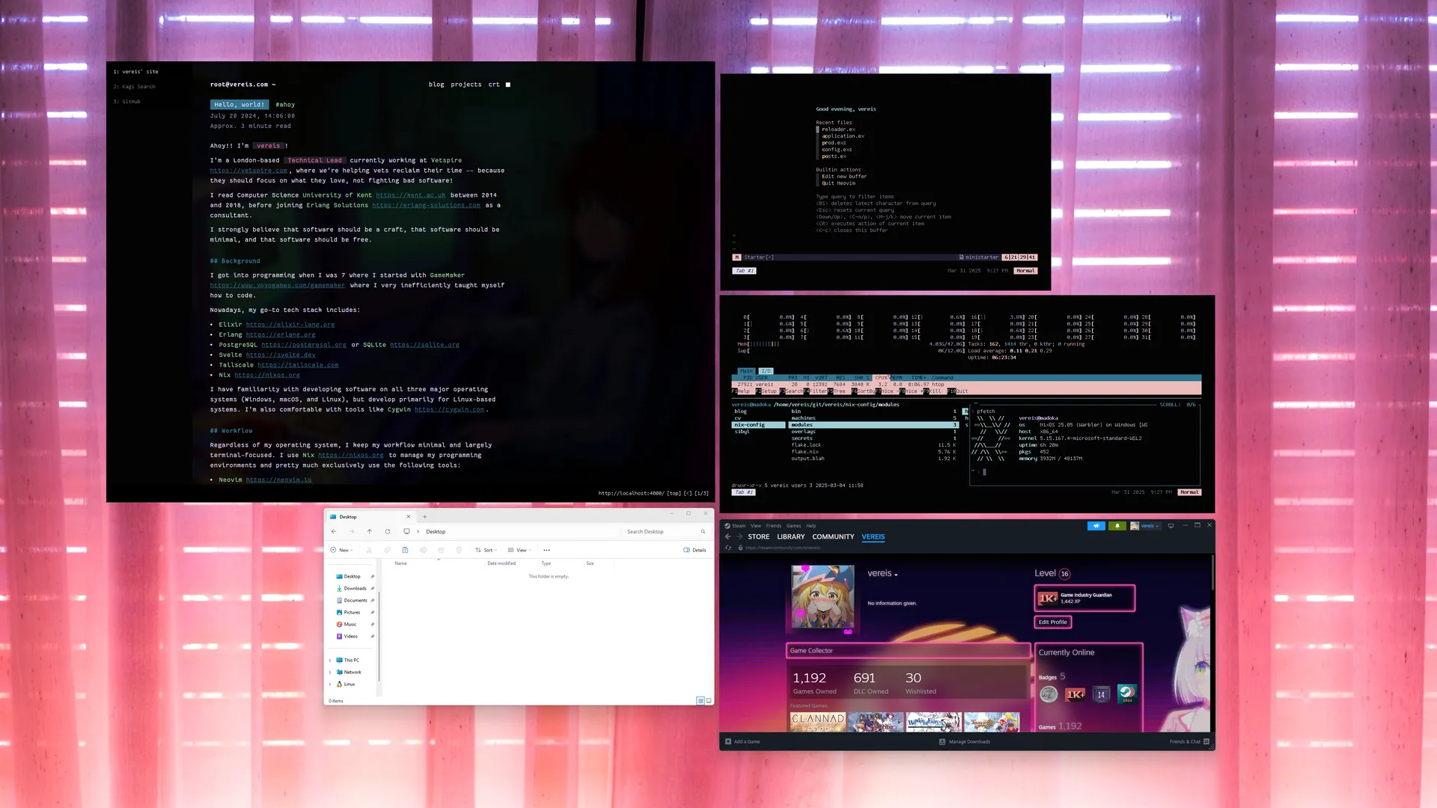Click Steam's blue announcements megaphone icon
The width and height of the screenshot is (1437, 808).
coord(1096,526)
